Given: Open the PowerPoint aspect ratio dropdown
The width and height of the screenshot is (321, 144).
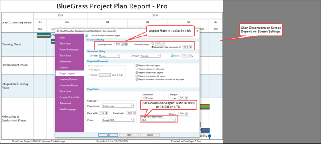Looking at the screenshot, I should (158, 120).
